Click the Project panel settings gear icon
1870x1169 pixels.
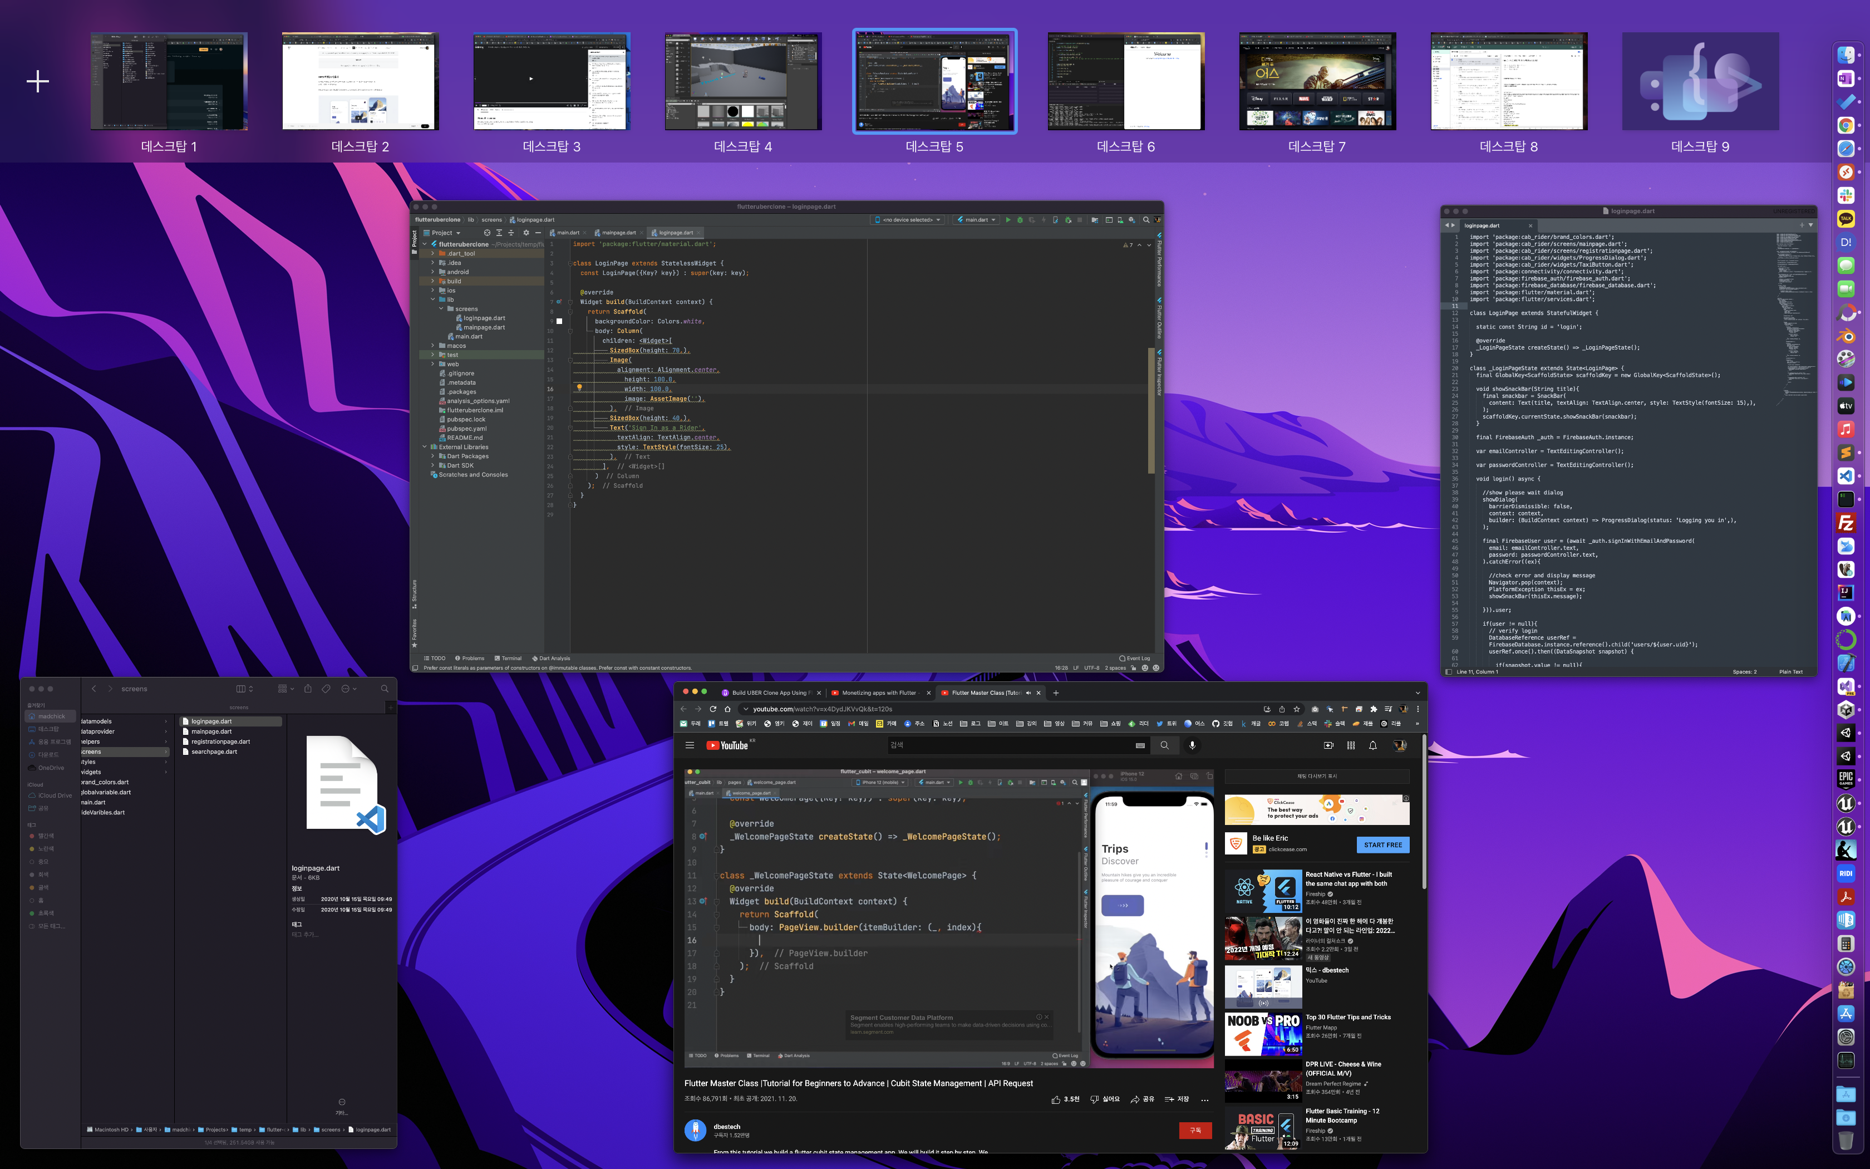526,233
